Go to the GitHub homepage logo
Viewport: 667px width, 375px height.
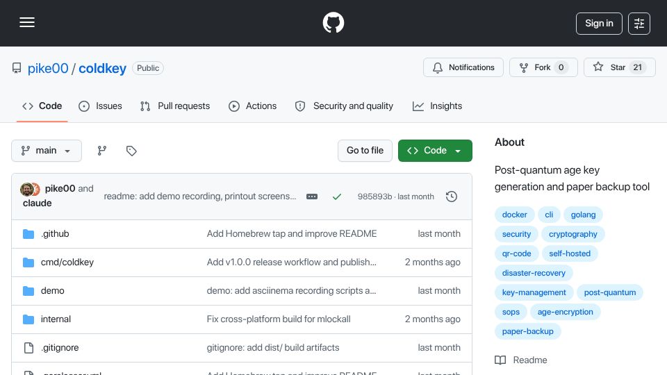[333, 22]
